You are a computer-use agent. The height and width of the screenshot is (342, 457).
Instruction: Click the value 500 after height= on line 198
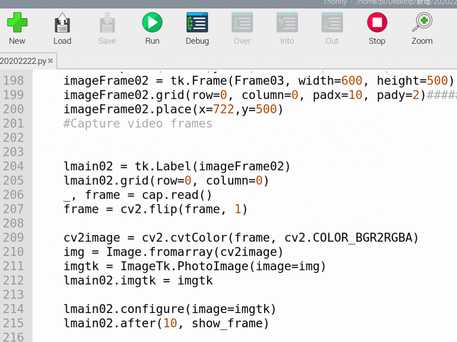click(x=437, y=81)
